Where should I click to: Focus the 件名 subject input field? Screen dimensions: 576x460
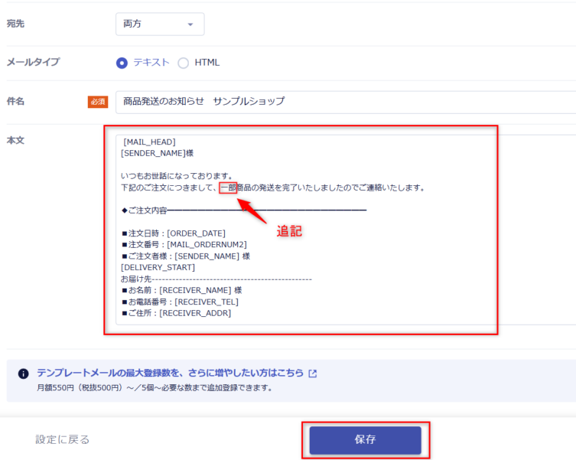point(344,101)
